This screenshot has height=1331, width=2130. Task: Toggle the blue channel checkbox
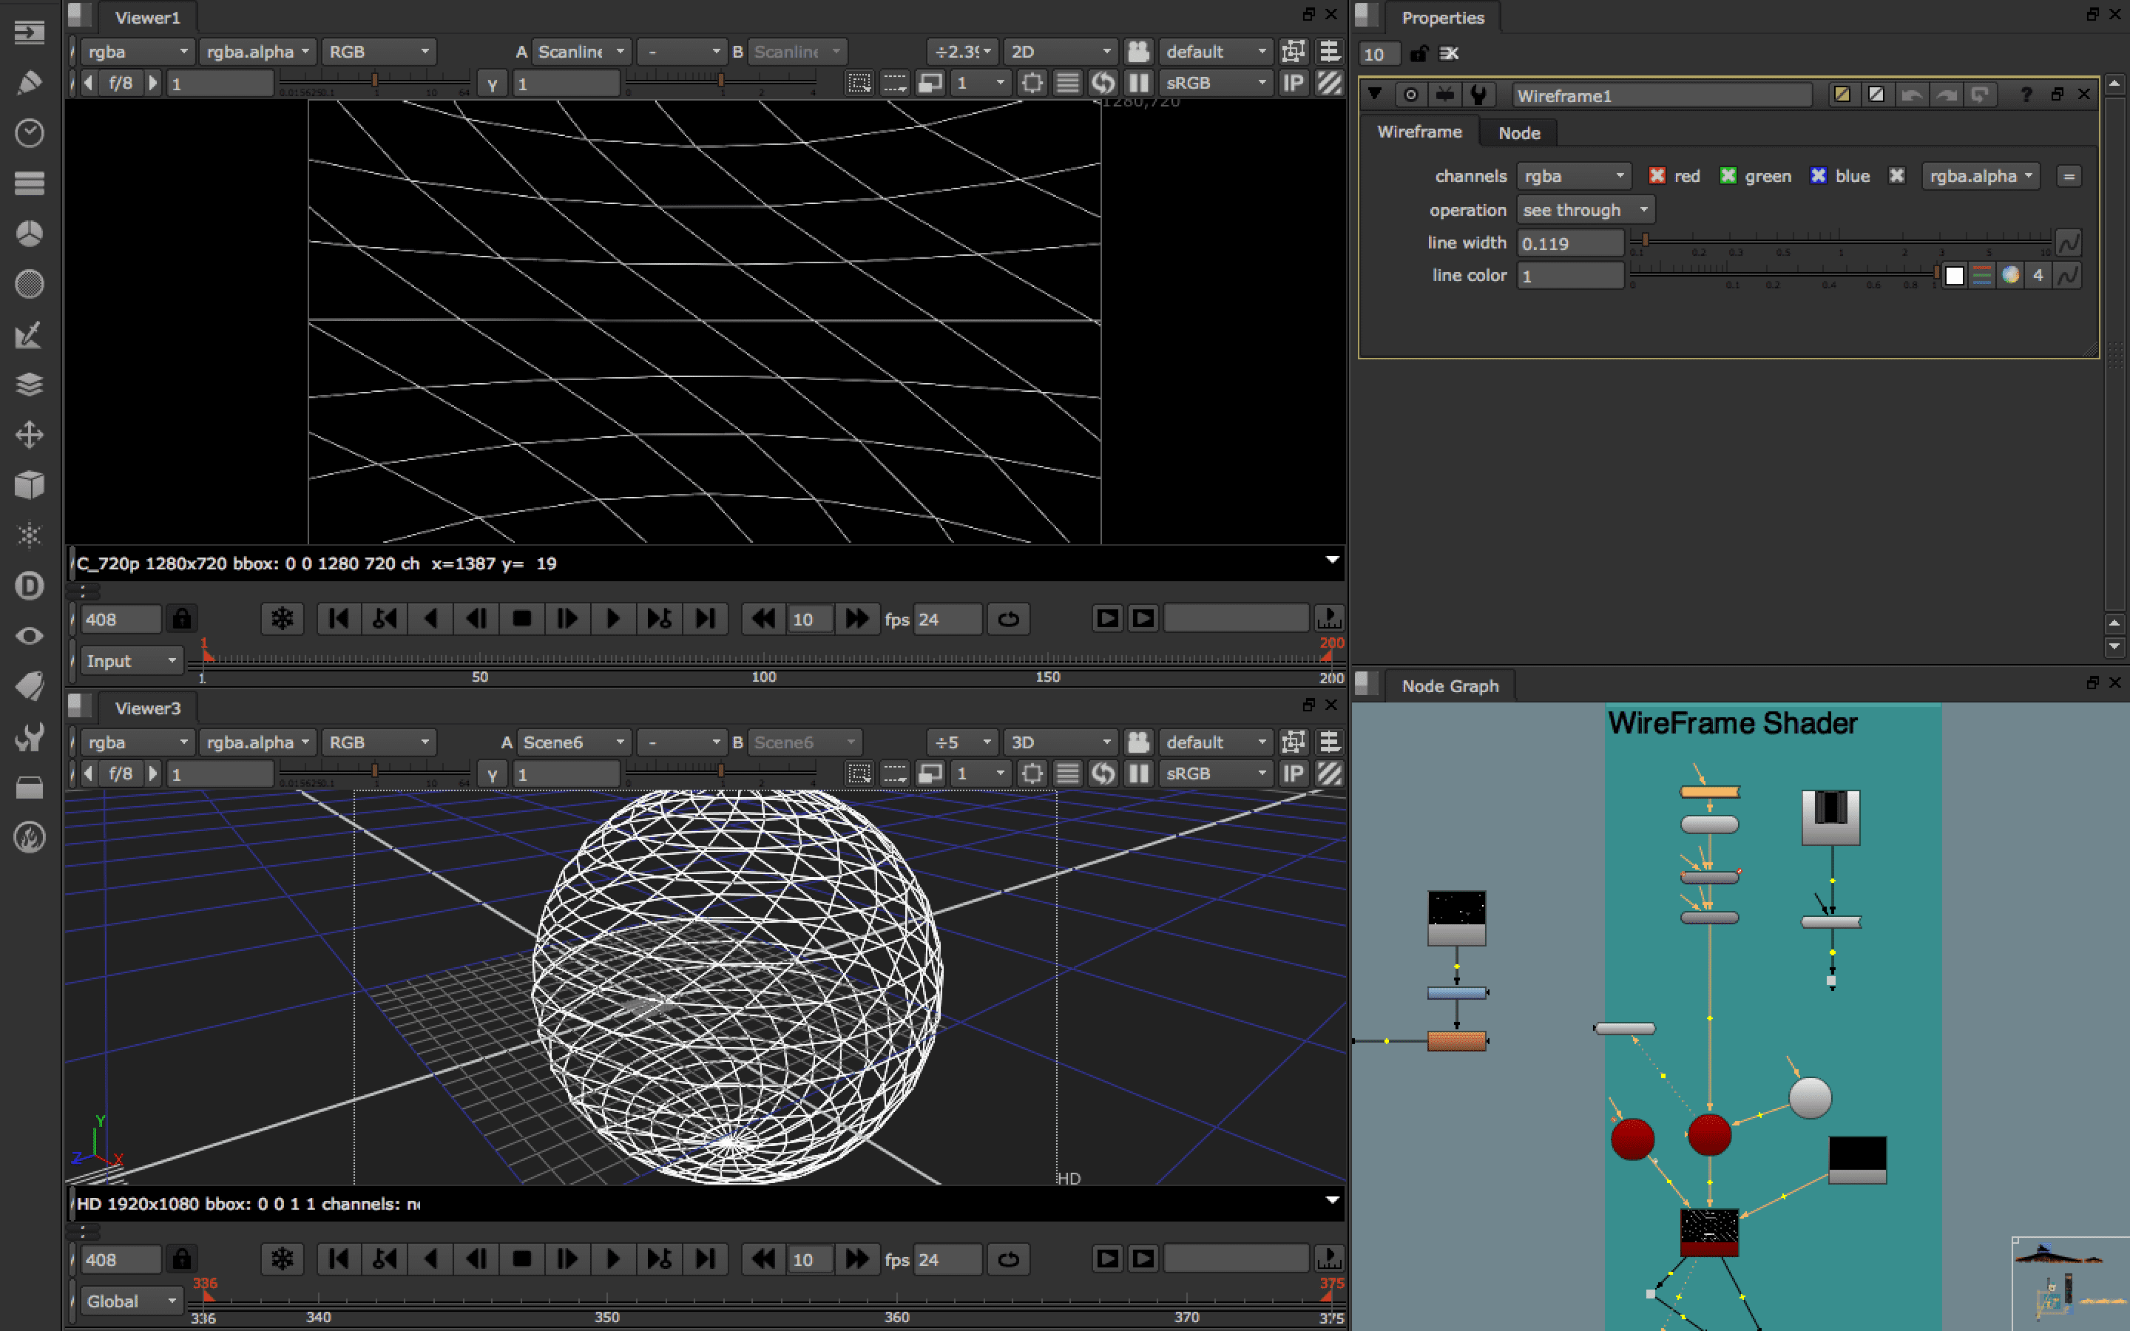1818,175
